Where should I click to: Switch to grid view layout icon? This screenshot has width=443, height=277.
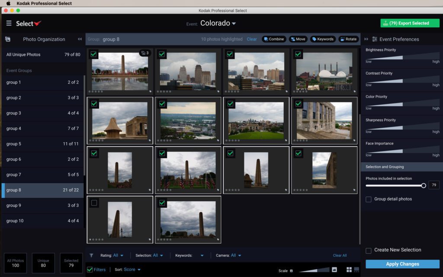click(x=349, y=270)
